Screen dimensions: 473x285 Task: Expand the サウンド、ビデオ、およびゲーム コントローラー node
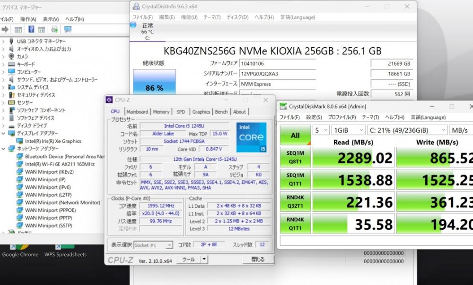pyautogui.click(x=3, y=79)
